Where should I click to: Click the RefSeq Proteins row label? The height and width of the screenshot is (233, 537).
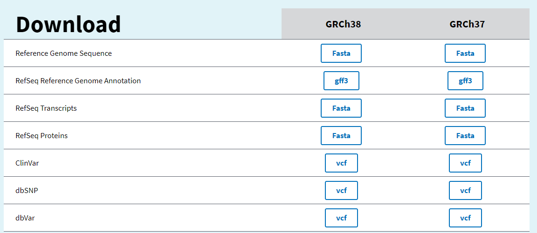[x=41, y=135]
